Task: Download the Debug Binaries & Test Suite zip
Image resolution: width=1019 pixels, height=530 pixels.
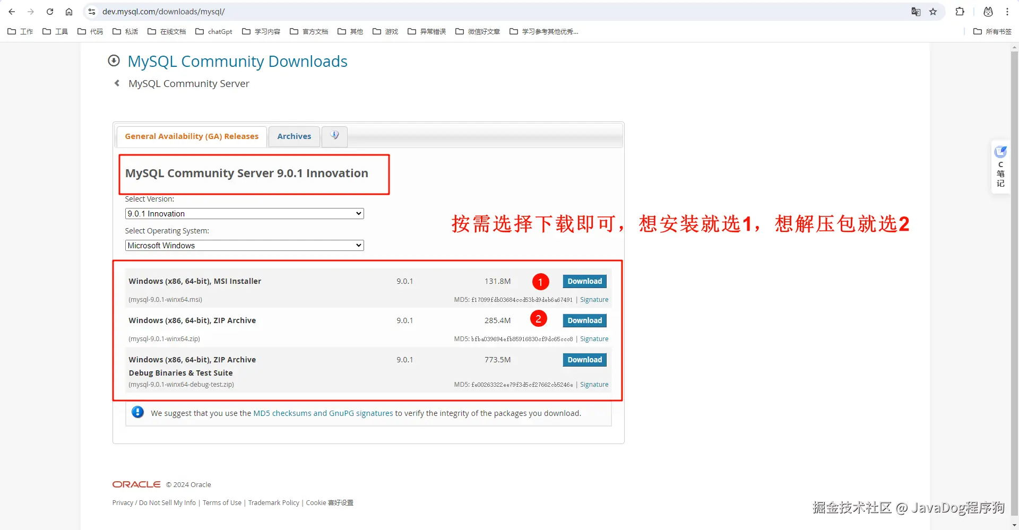Action: [x=584, y=360]
